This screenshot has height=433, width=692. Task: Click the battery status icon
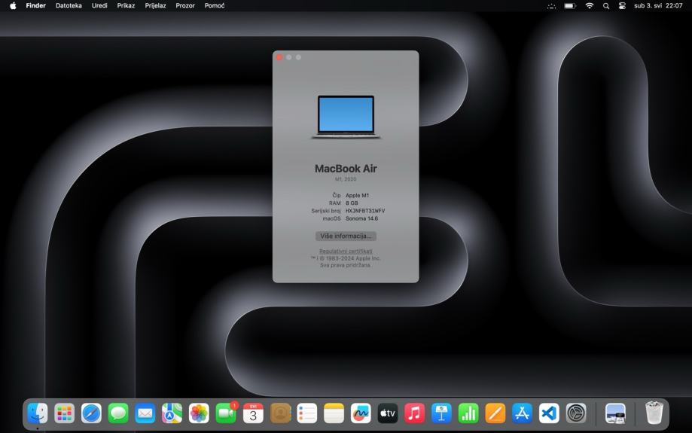(x=570, y=6)
